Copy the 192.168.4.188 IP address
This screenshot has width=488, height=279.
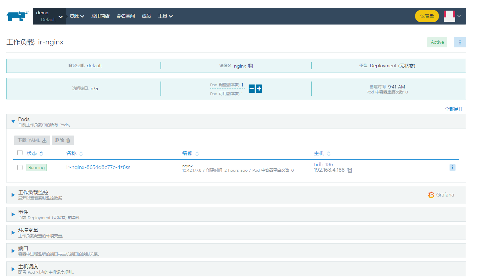tap(349, 170)
